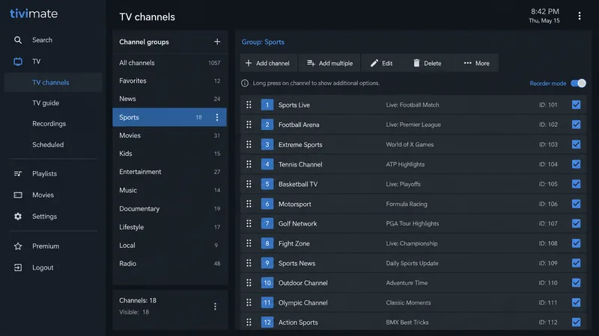This screenshot has height=336, width=599.
Task: Click the Add channel button
Action: pos(268,63)
